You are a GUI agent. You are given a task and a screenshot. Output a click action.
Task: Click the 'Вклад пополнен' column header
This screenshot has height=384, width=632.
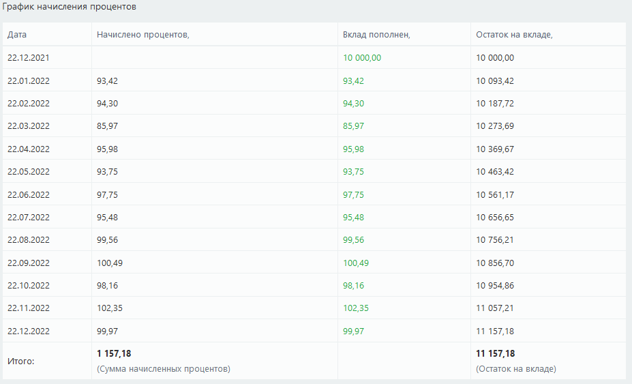pos(376,35)
